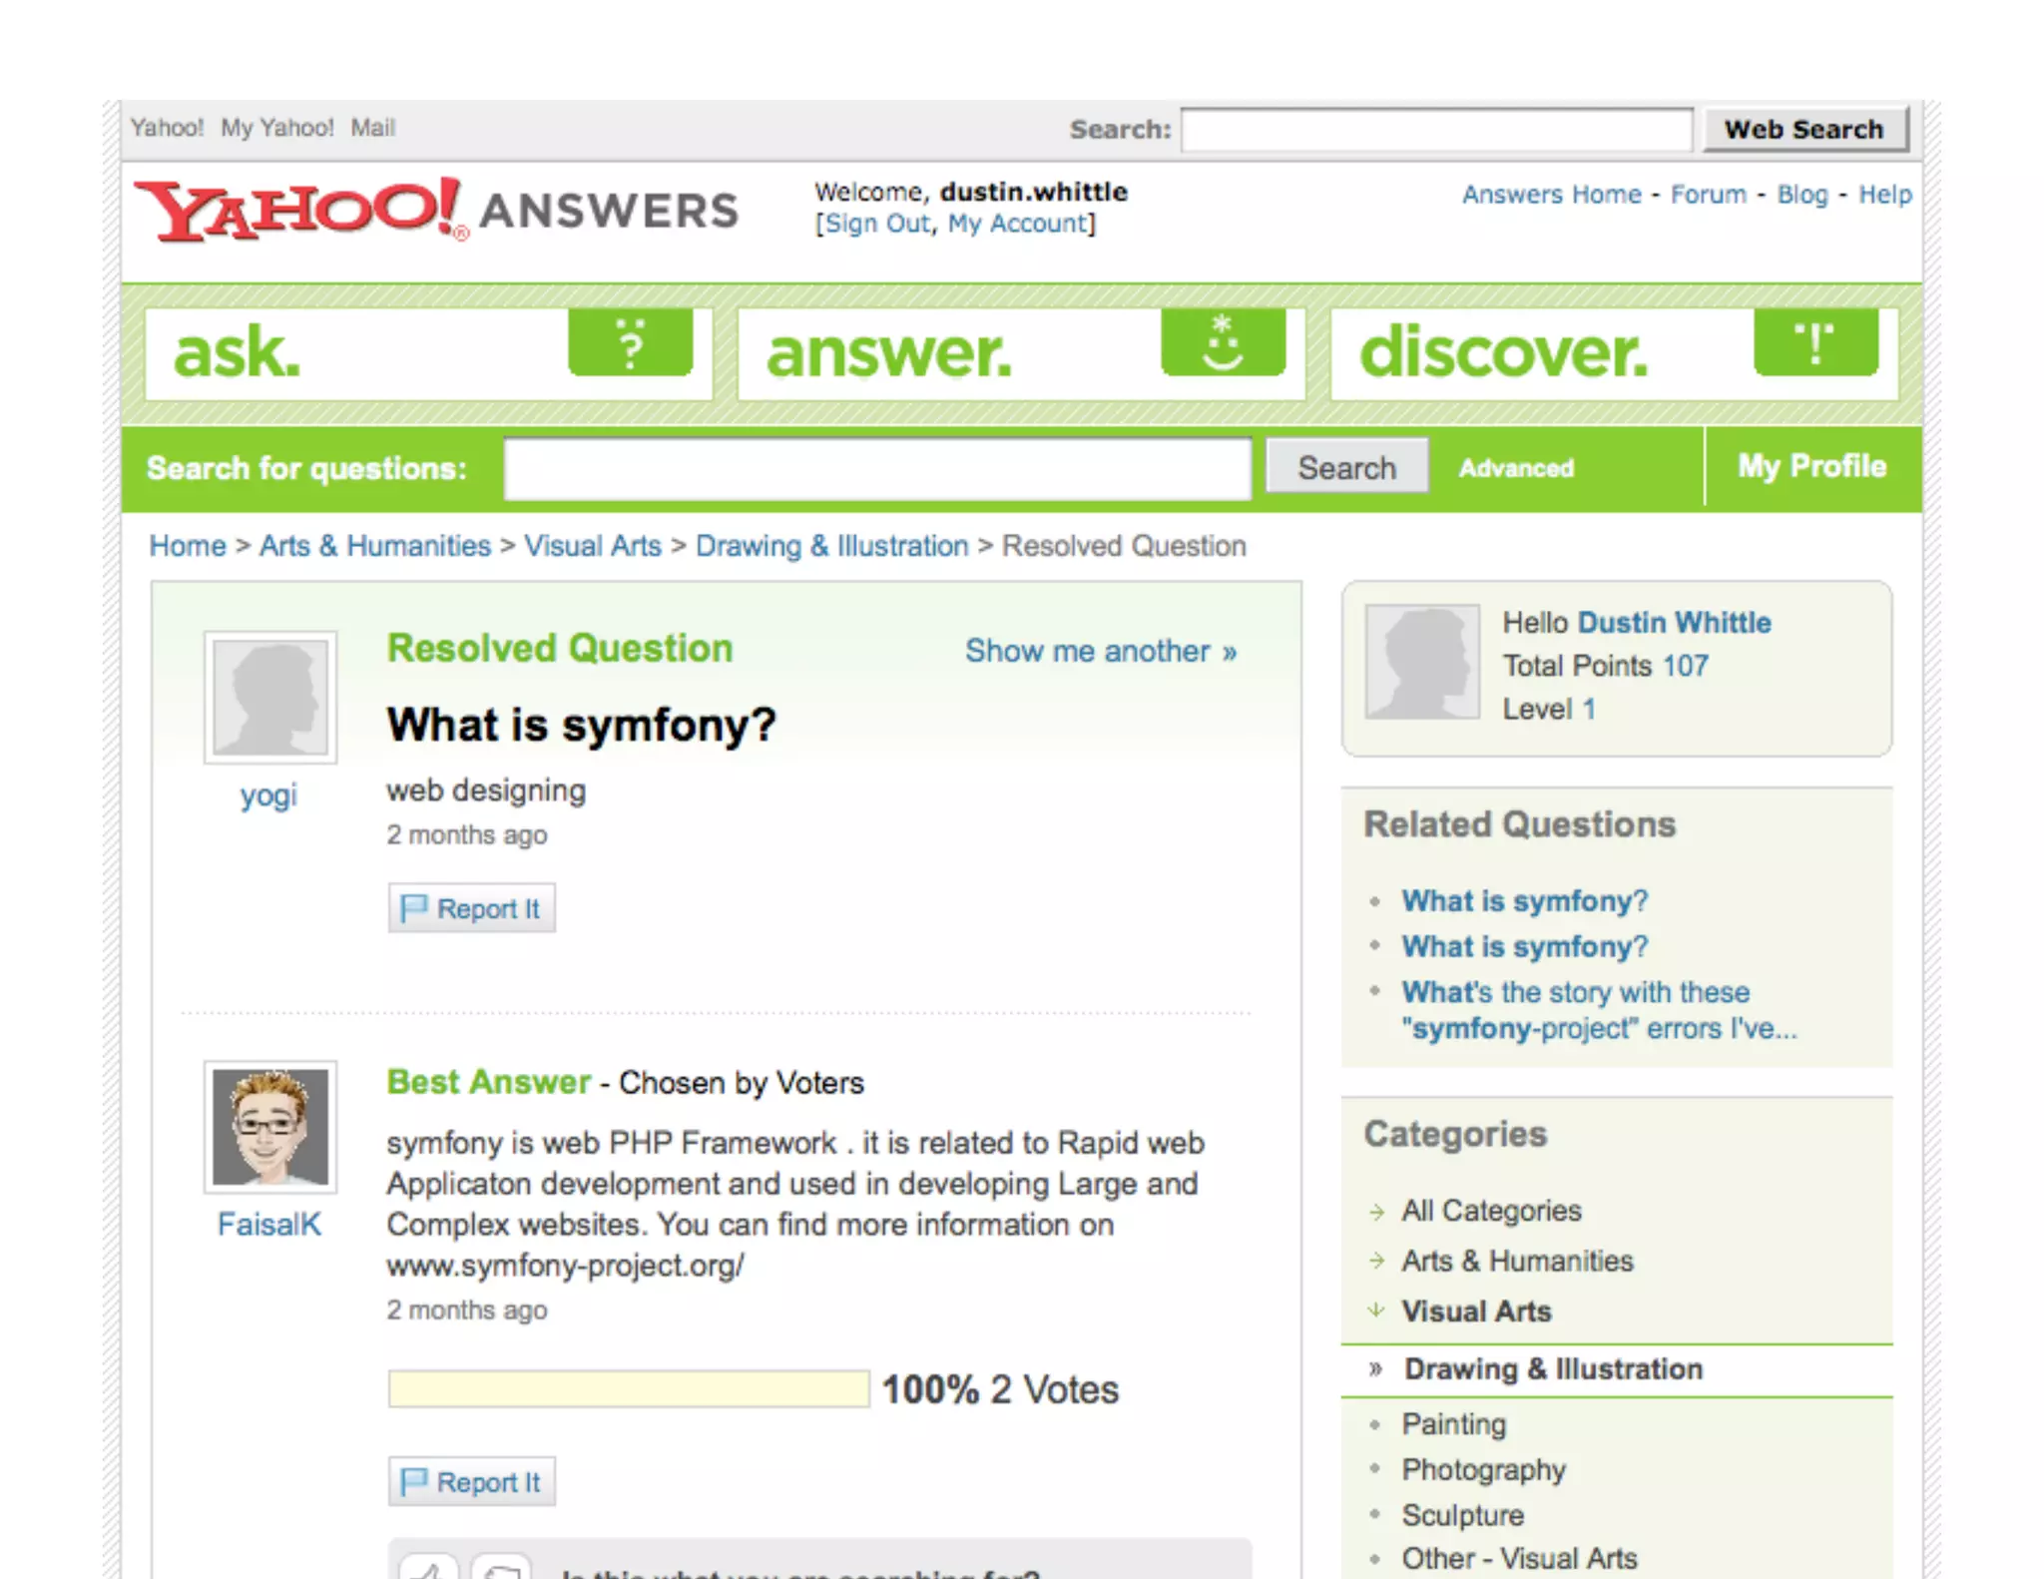
Task: Go to Answers Home
Action: [1552, 195]
